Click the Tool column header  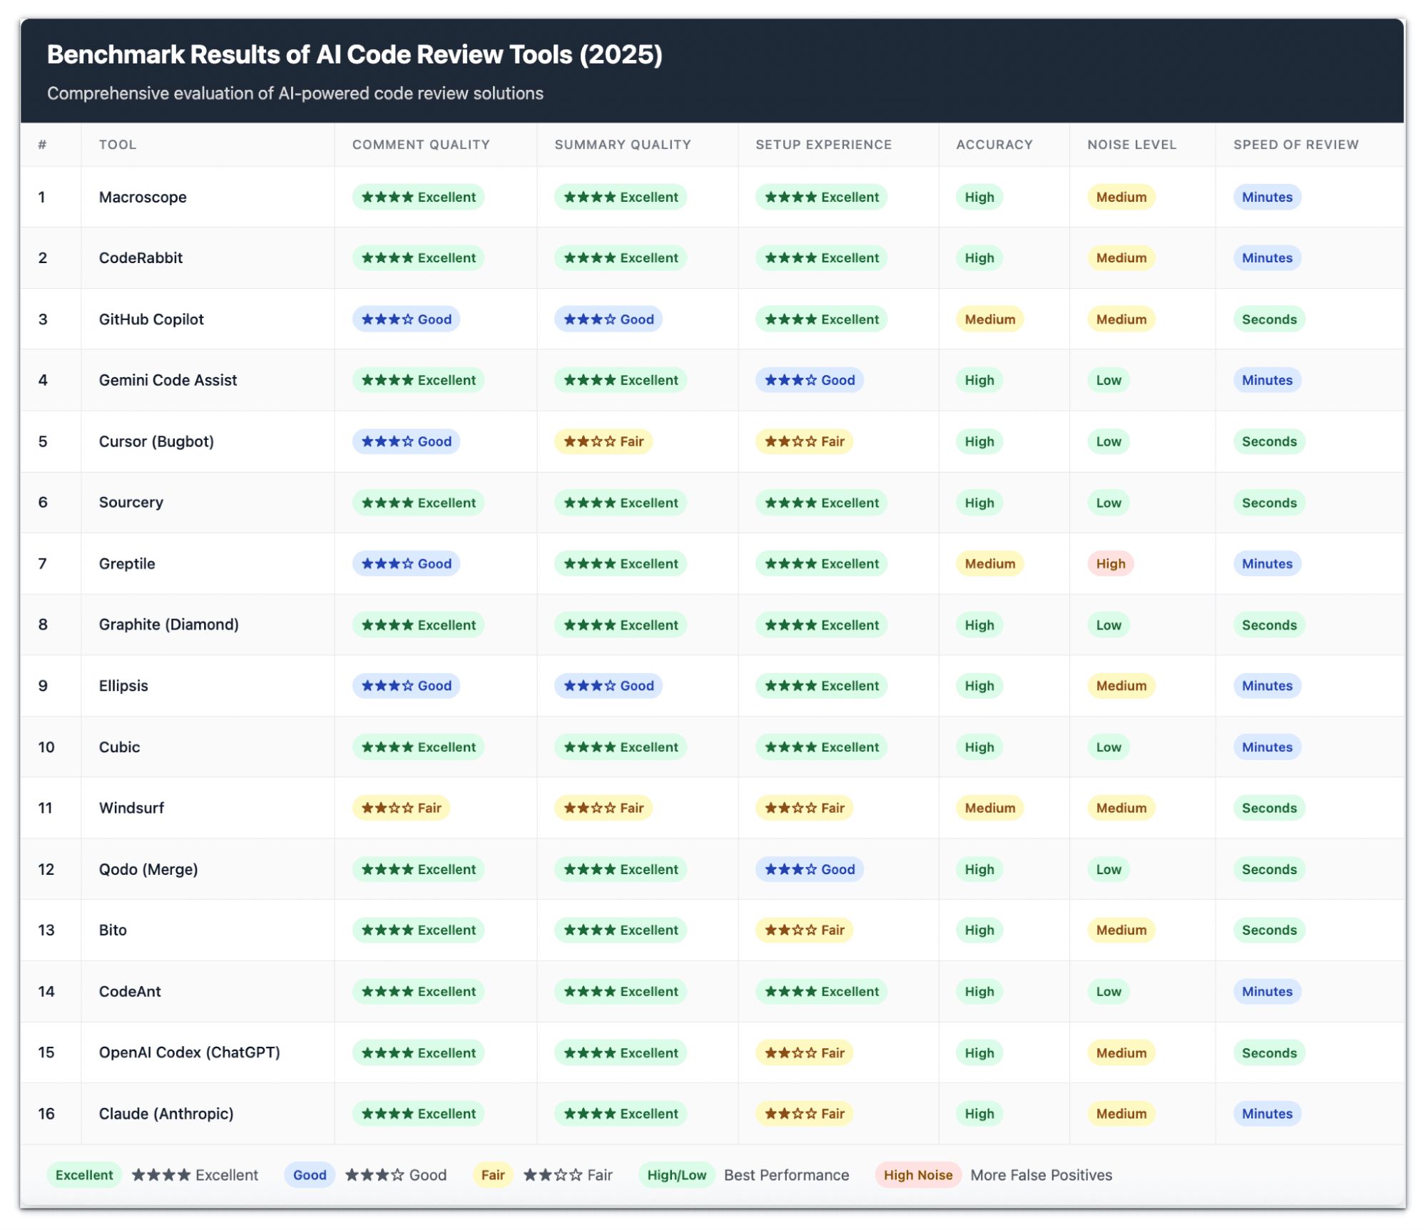118,145
